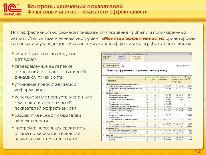Collapse the Дебиторская задолженность контрагентов group
206x155 pixels.
coord(103,84)
